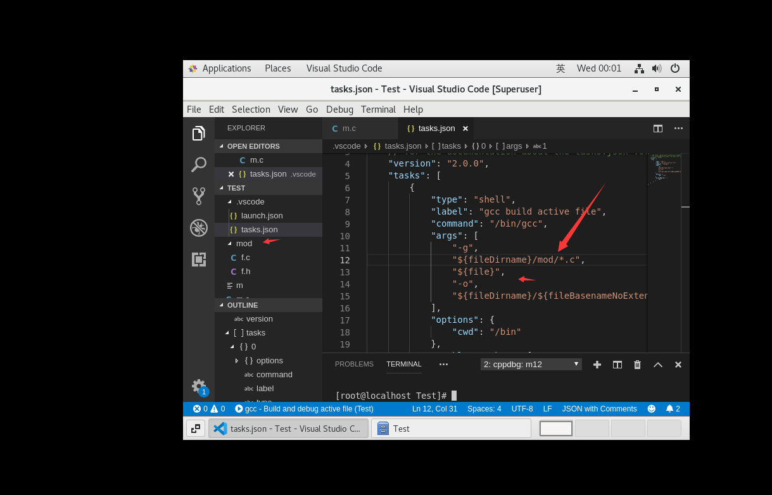Viewport: 772px width, 495px height.
Task: Split the terminal pane
Action: point(617,365)
